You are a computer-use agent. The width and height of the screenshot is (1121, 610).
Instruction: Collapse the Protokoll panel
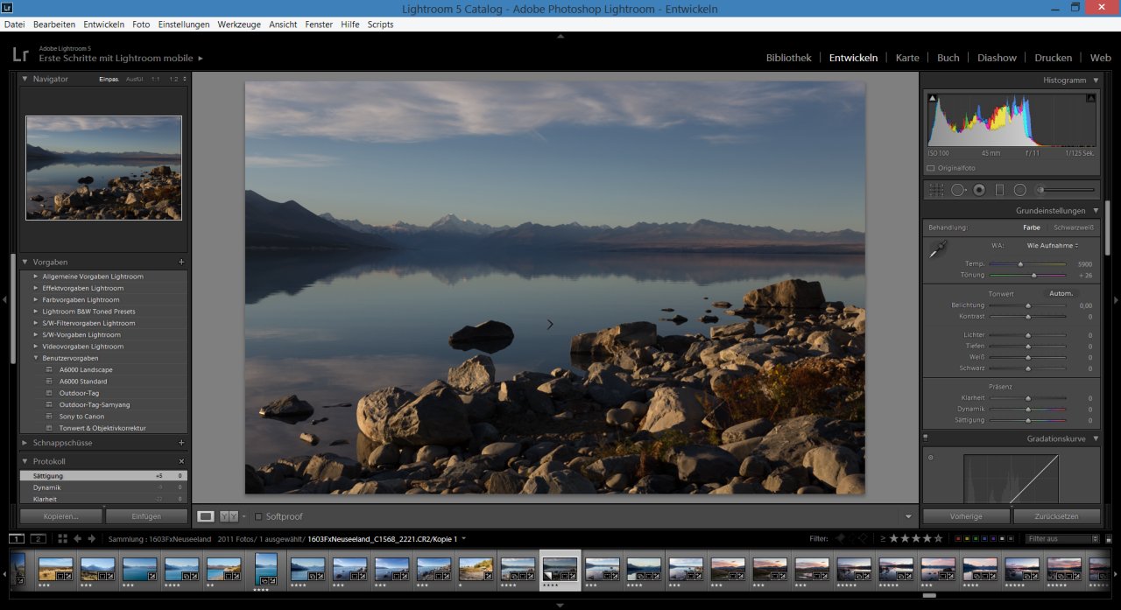tap(25, 461)
